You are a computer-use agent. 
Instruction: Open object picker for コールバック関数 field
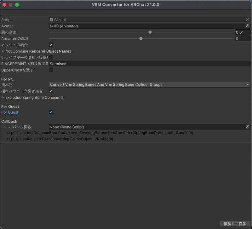click(x=248, y=127)
